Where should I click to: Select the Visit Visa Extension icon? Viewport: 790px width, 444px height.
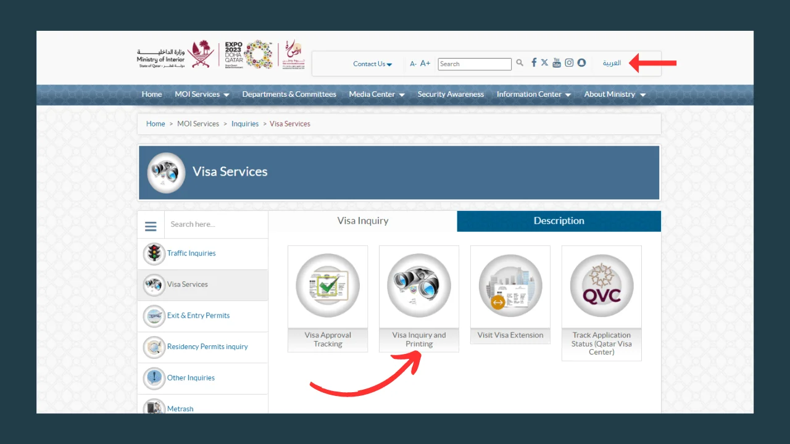click(x=510, y=286)
